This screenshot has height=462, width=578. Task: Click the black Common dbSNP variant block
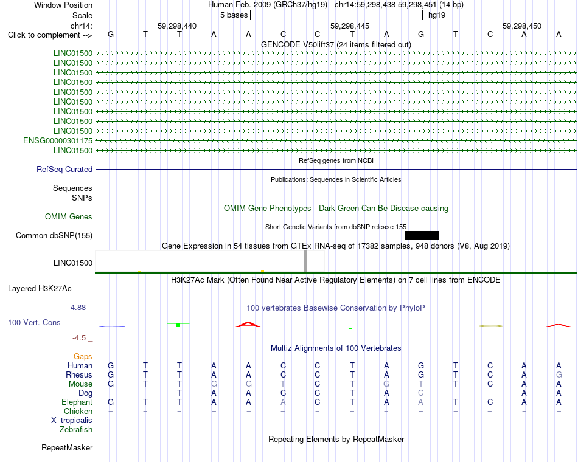point(422,235)
